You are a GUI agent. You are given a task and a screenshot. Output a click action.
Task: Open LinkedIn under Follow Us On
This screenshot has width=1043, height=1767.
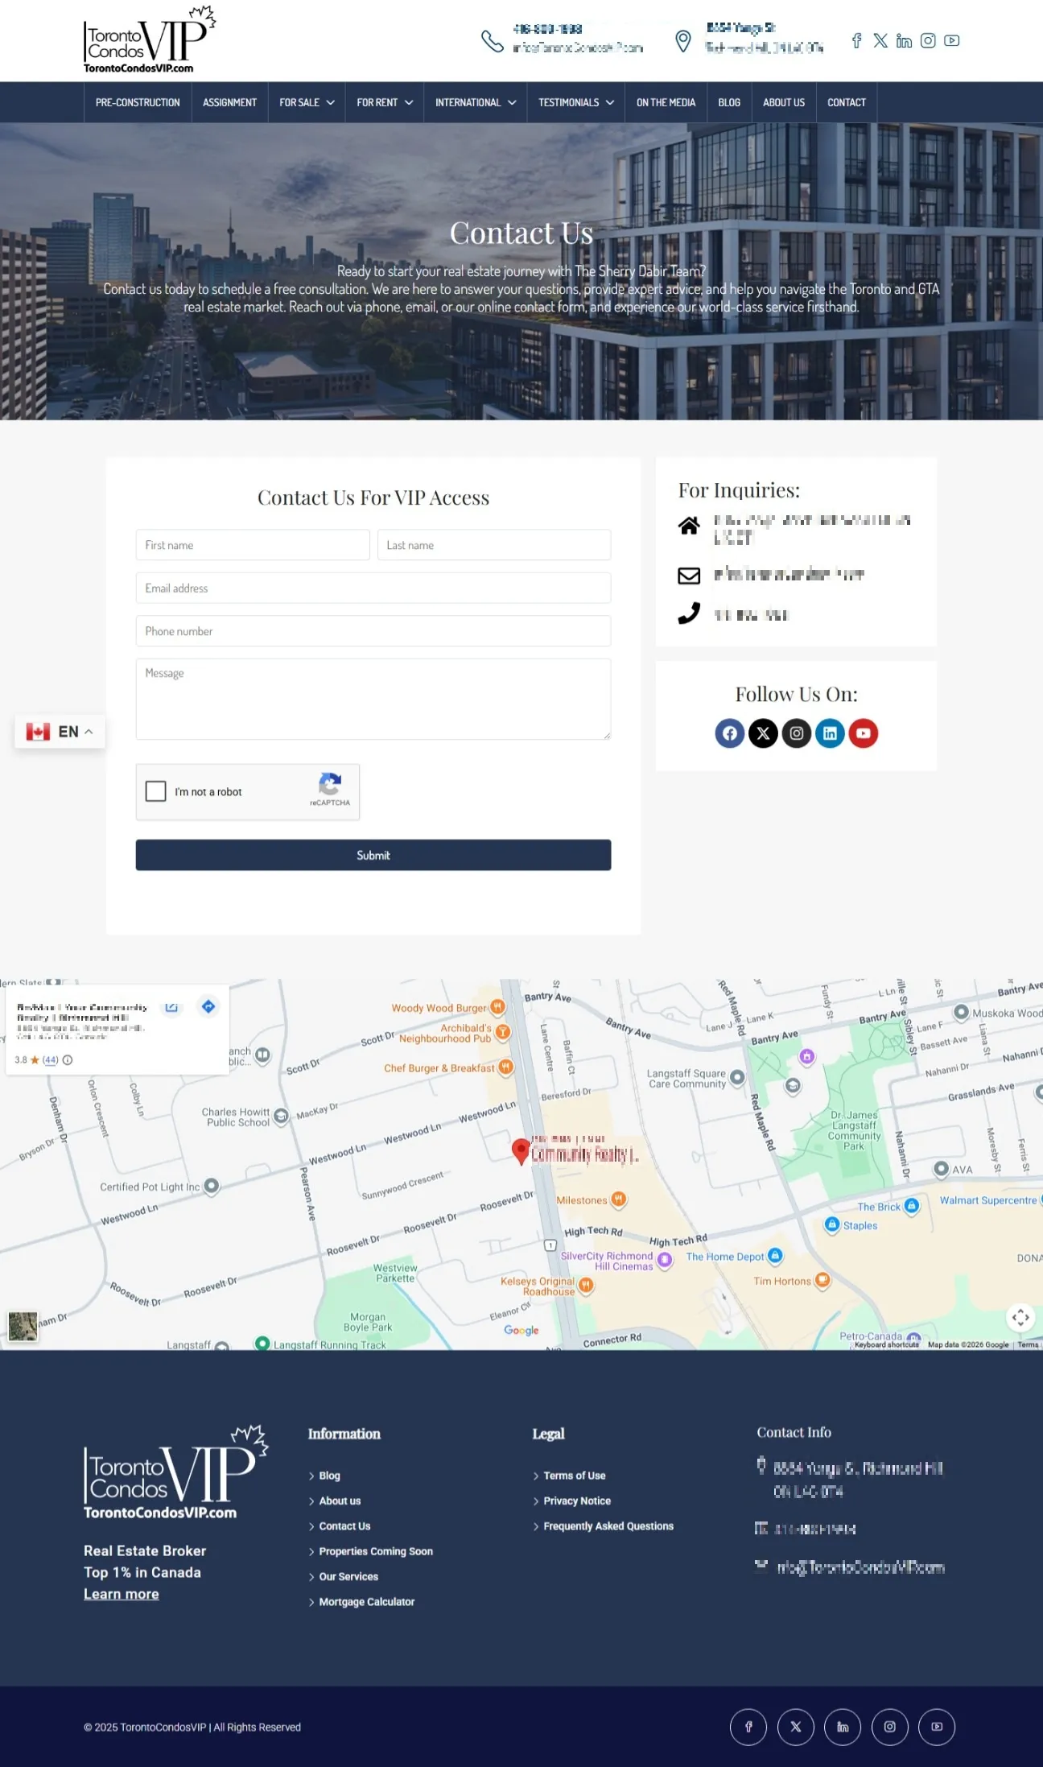tap(830, 733)
